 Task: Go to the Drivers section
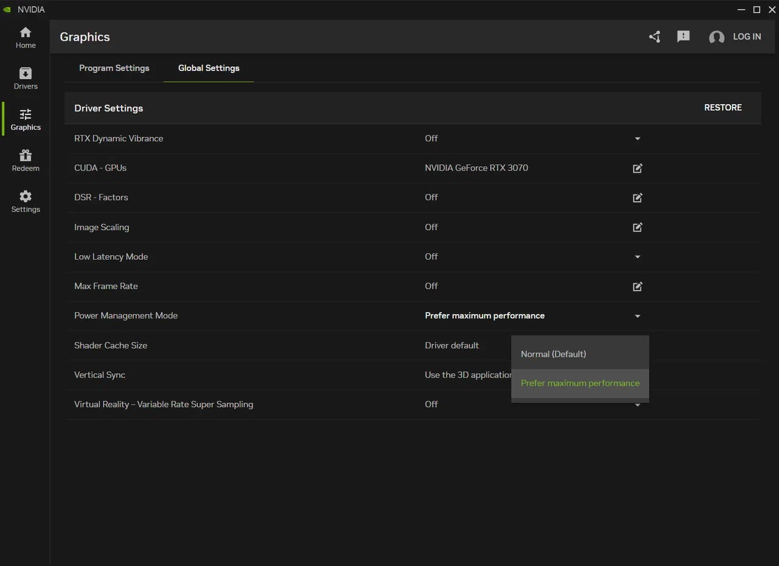coord(26,79)
